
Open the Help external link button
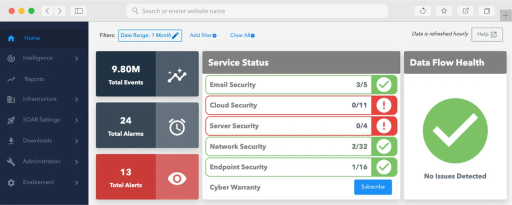[x=487, y=34]
